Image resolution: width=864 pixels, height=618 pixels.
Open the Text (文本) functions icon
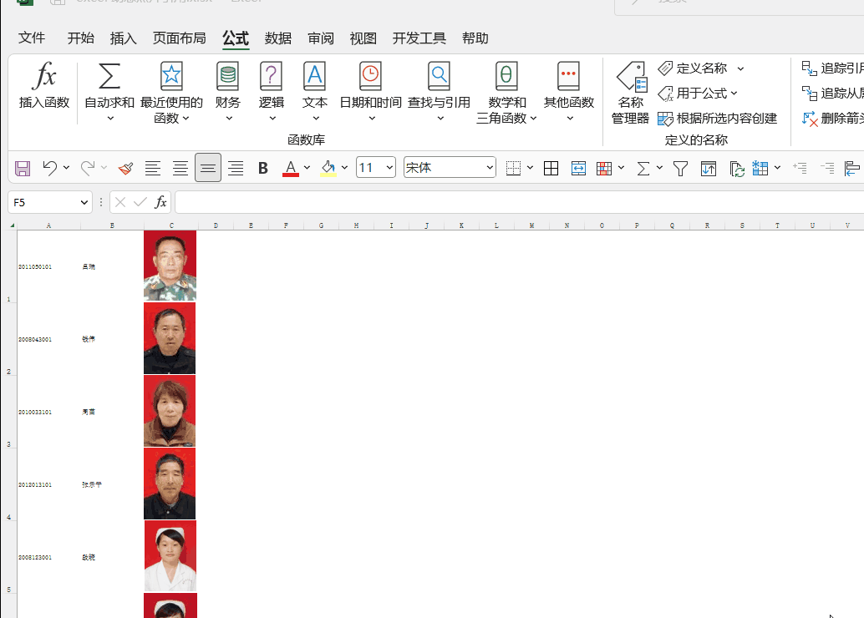click(315, 75)
